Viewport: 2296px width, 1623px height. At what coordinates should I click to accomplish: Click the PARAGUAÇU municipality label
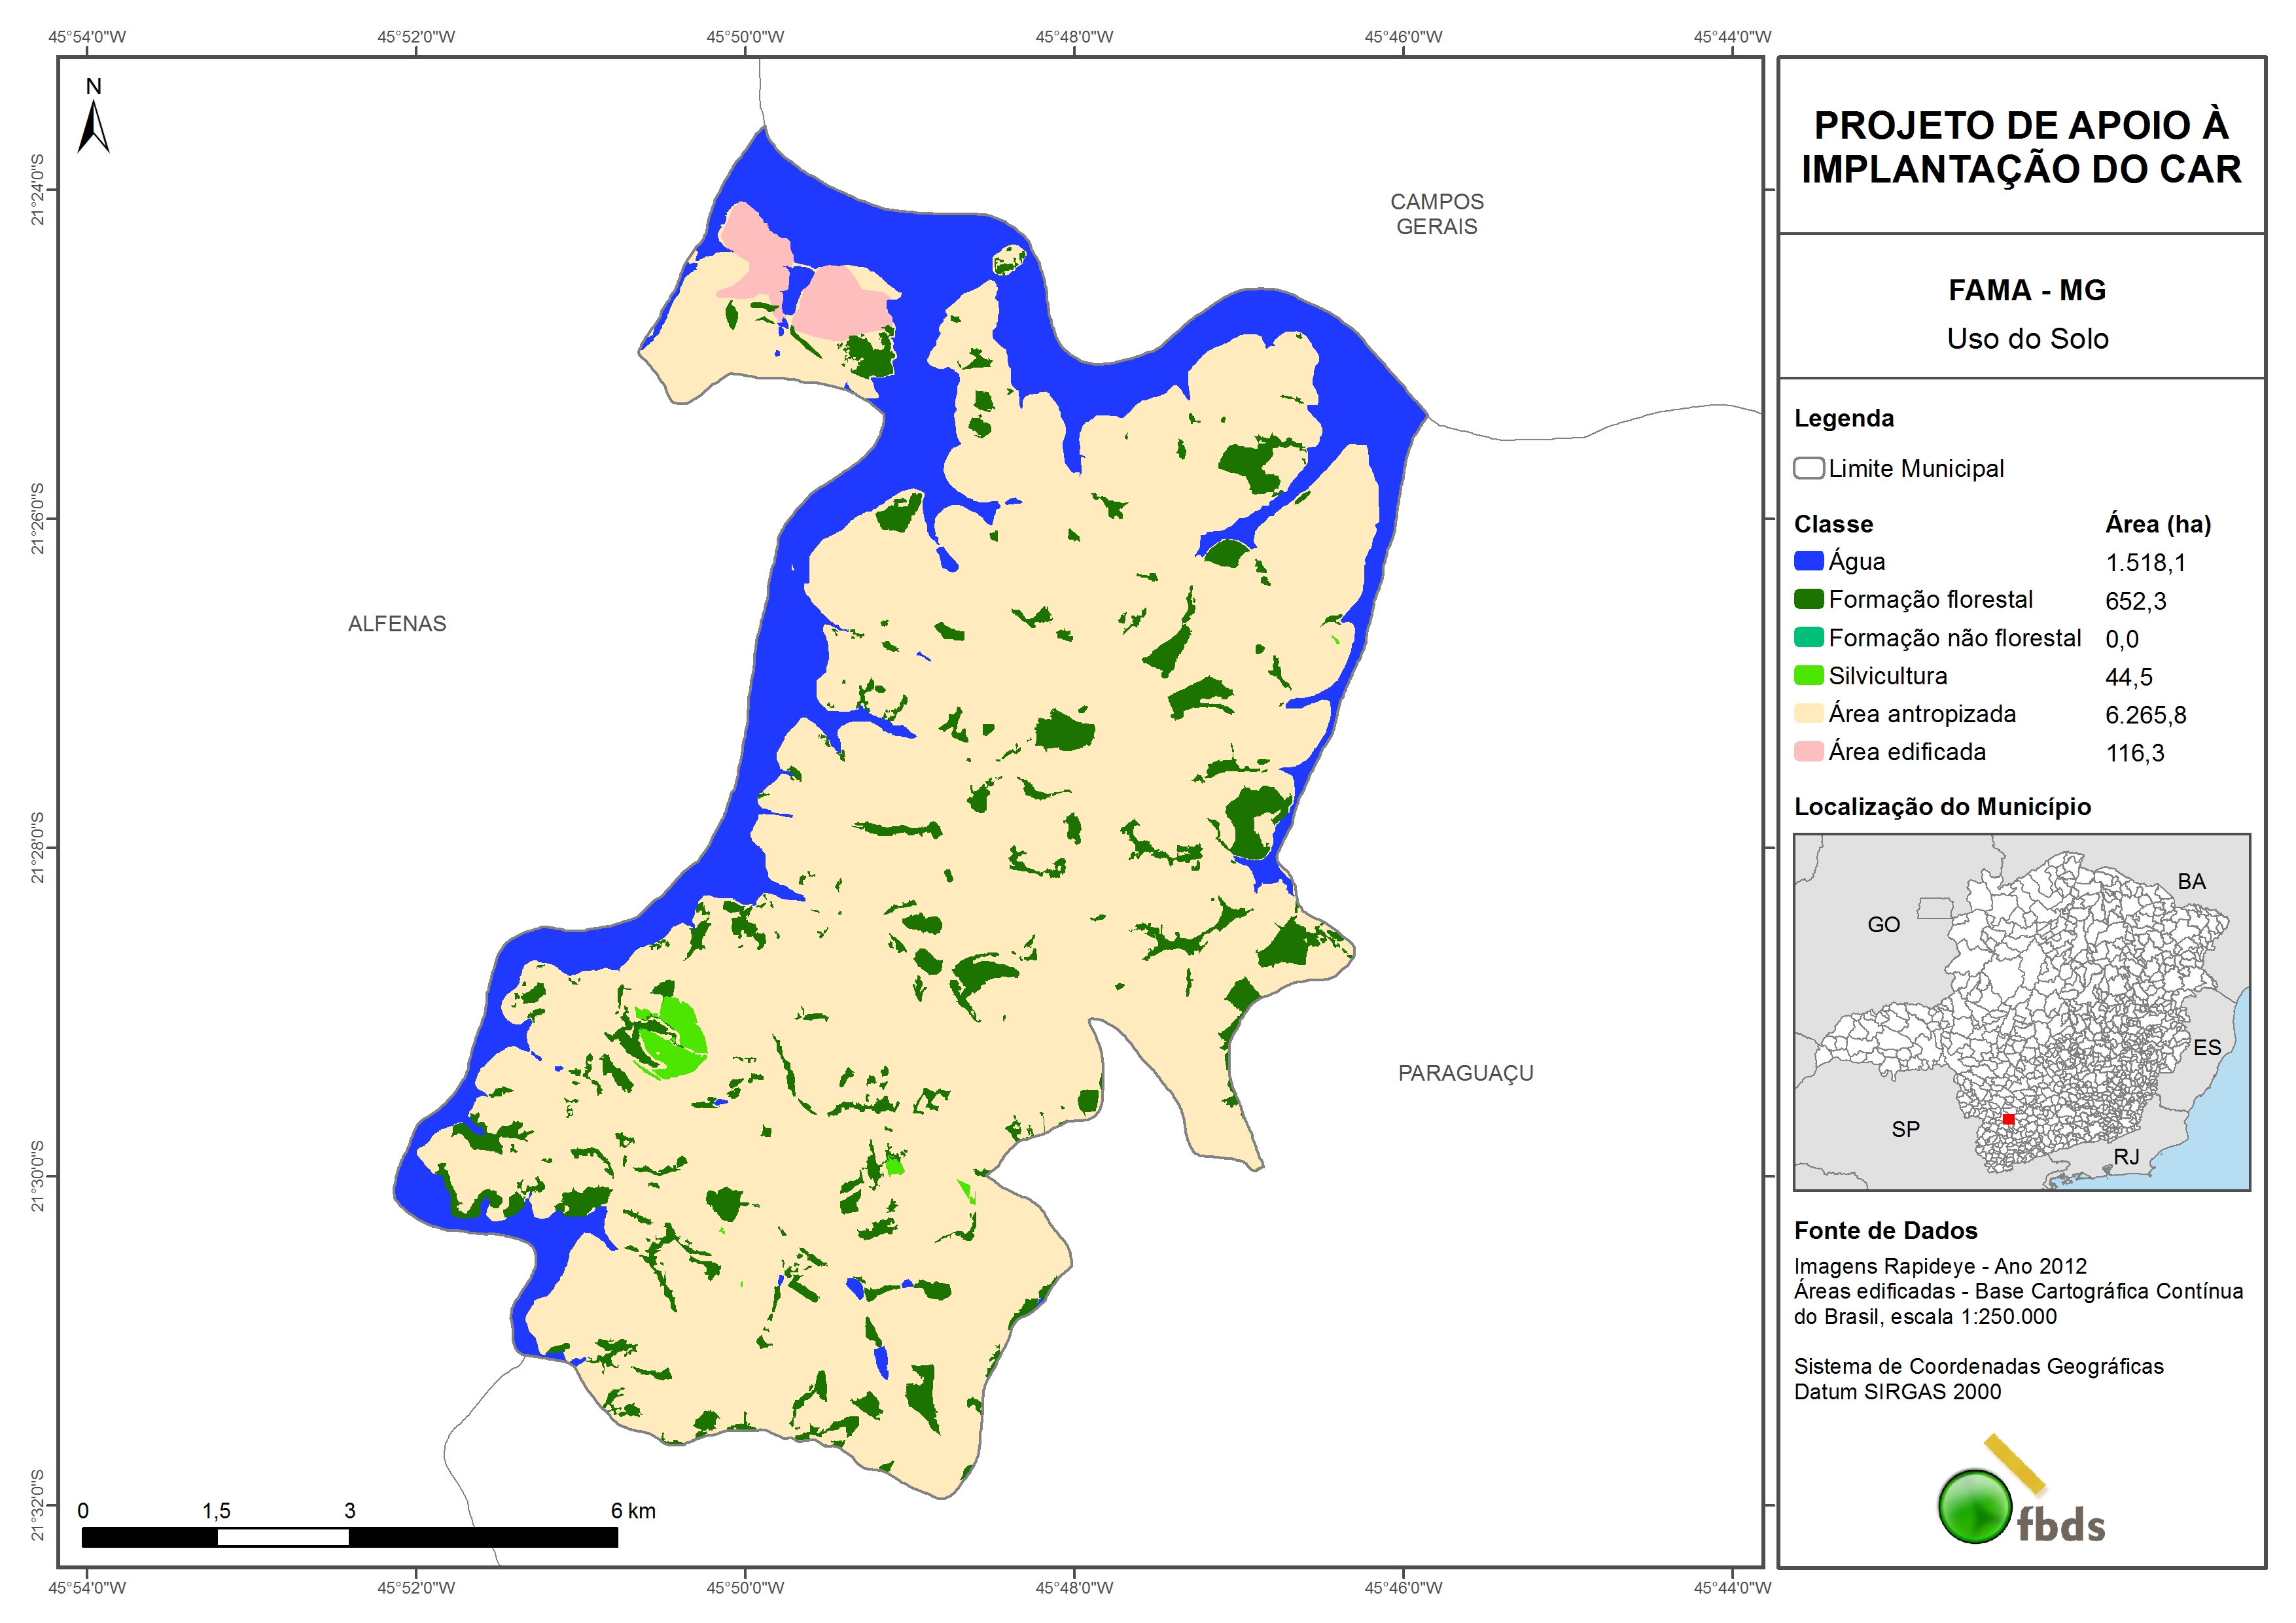pyautogui.click(x=1465, y=1073)
